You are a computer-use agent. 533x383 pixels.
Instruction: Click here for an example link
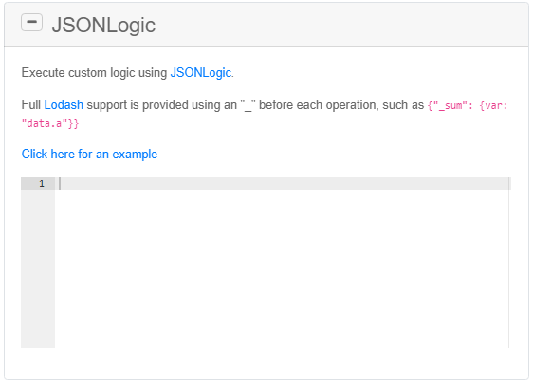pos(89,154)
